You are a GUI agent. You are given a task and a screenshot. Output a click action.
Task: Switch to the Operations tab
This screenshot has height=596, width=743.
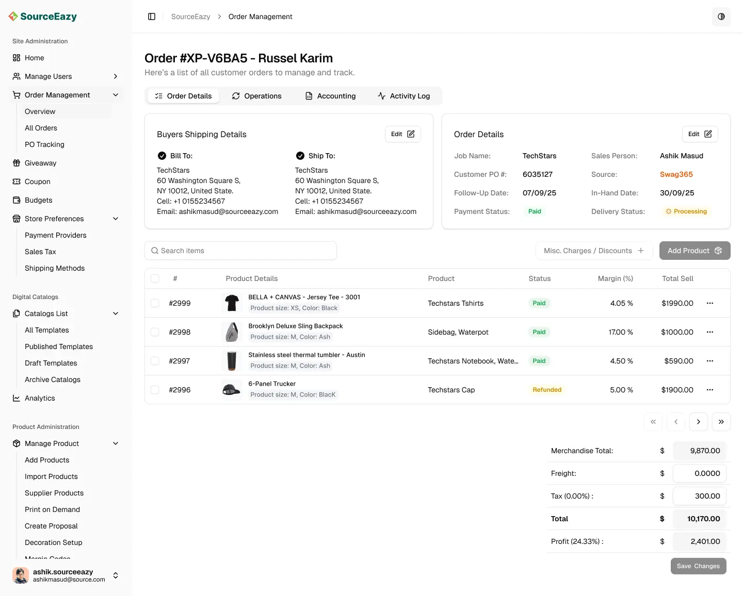pos(257,96)
